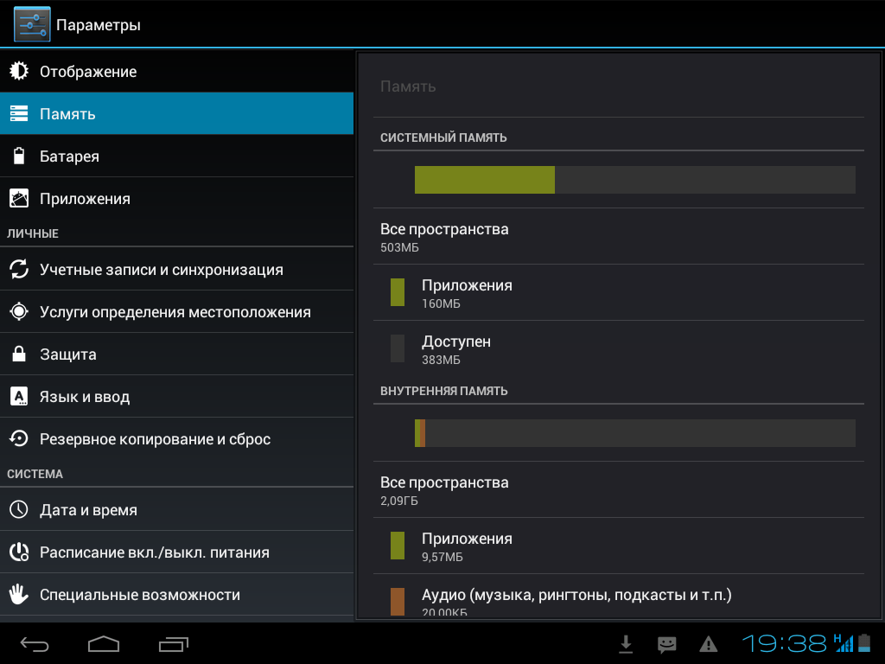Tap the СИСТЕМНЫЙ ПАМЯТЬ section header
Viewport: 885px width, 664px height.
[x=443, y=137]
